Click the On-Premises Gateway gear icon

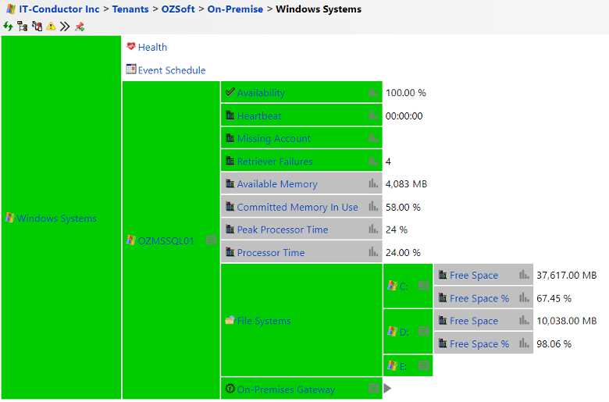coord(230,389)
